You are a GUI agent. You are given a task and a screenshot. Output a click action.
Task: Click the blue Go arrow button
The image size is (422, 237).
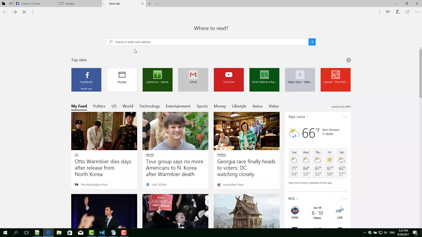click(312, 42)
